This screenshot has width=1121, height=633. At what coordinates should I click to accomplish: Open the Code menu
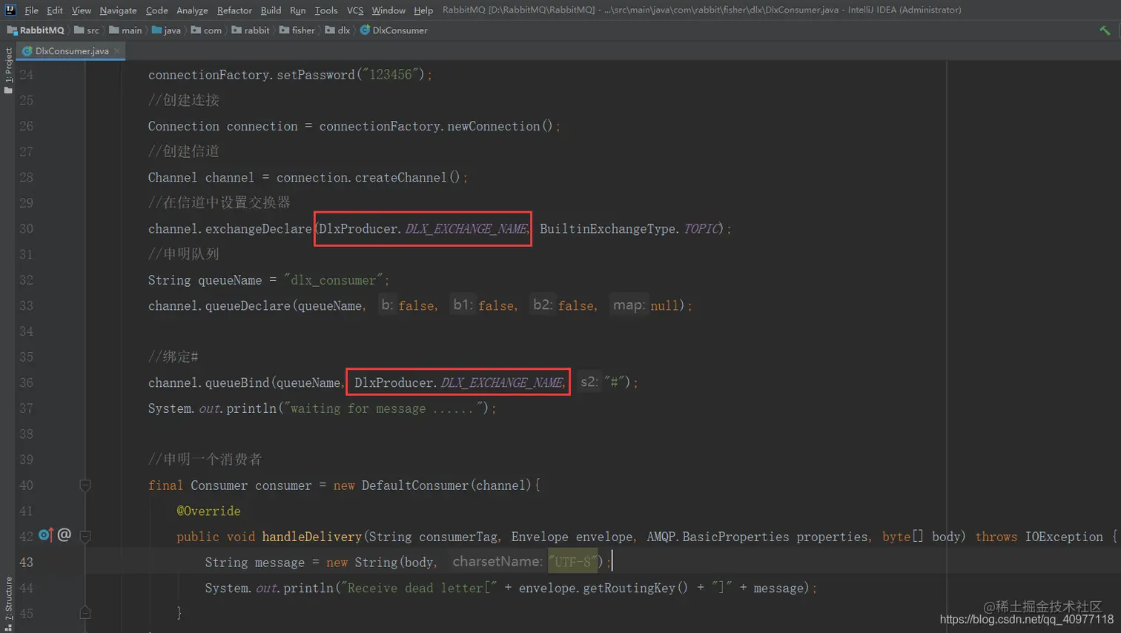(x=156, y=10)
